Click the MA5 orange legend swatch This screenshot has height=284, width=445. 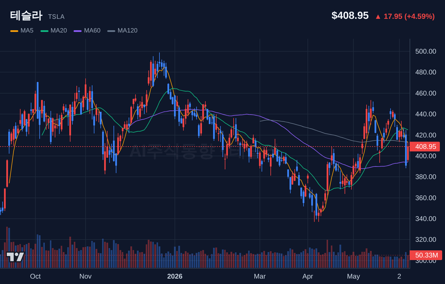tap(14, 31)
